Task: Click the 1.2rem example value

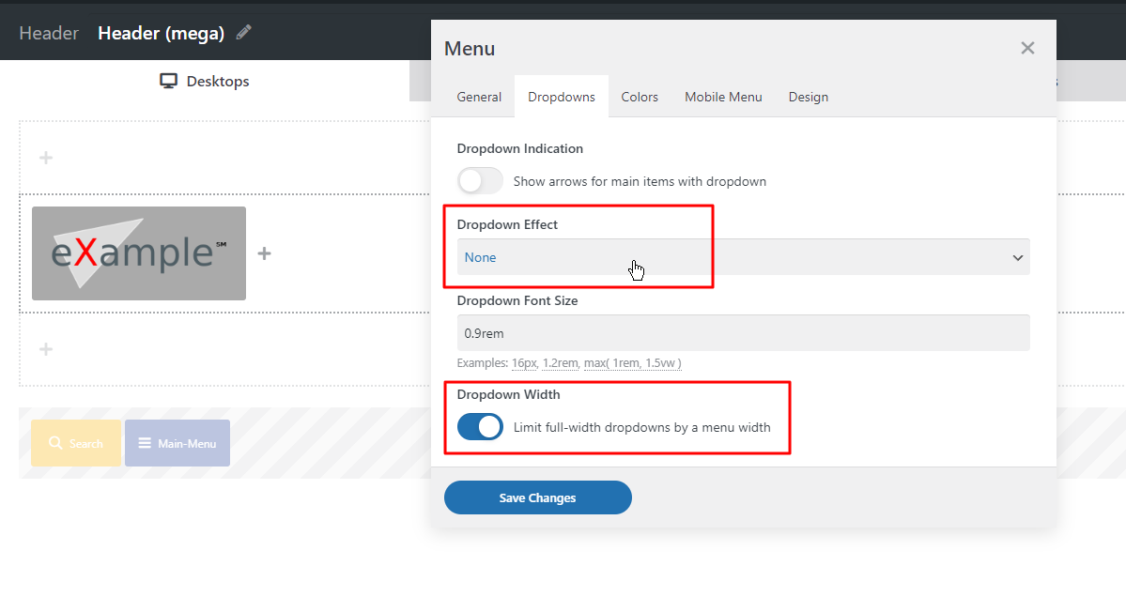Action: click(x=560, y=363)
